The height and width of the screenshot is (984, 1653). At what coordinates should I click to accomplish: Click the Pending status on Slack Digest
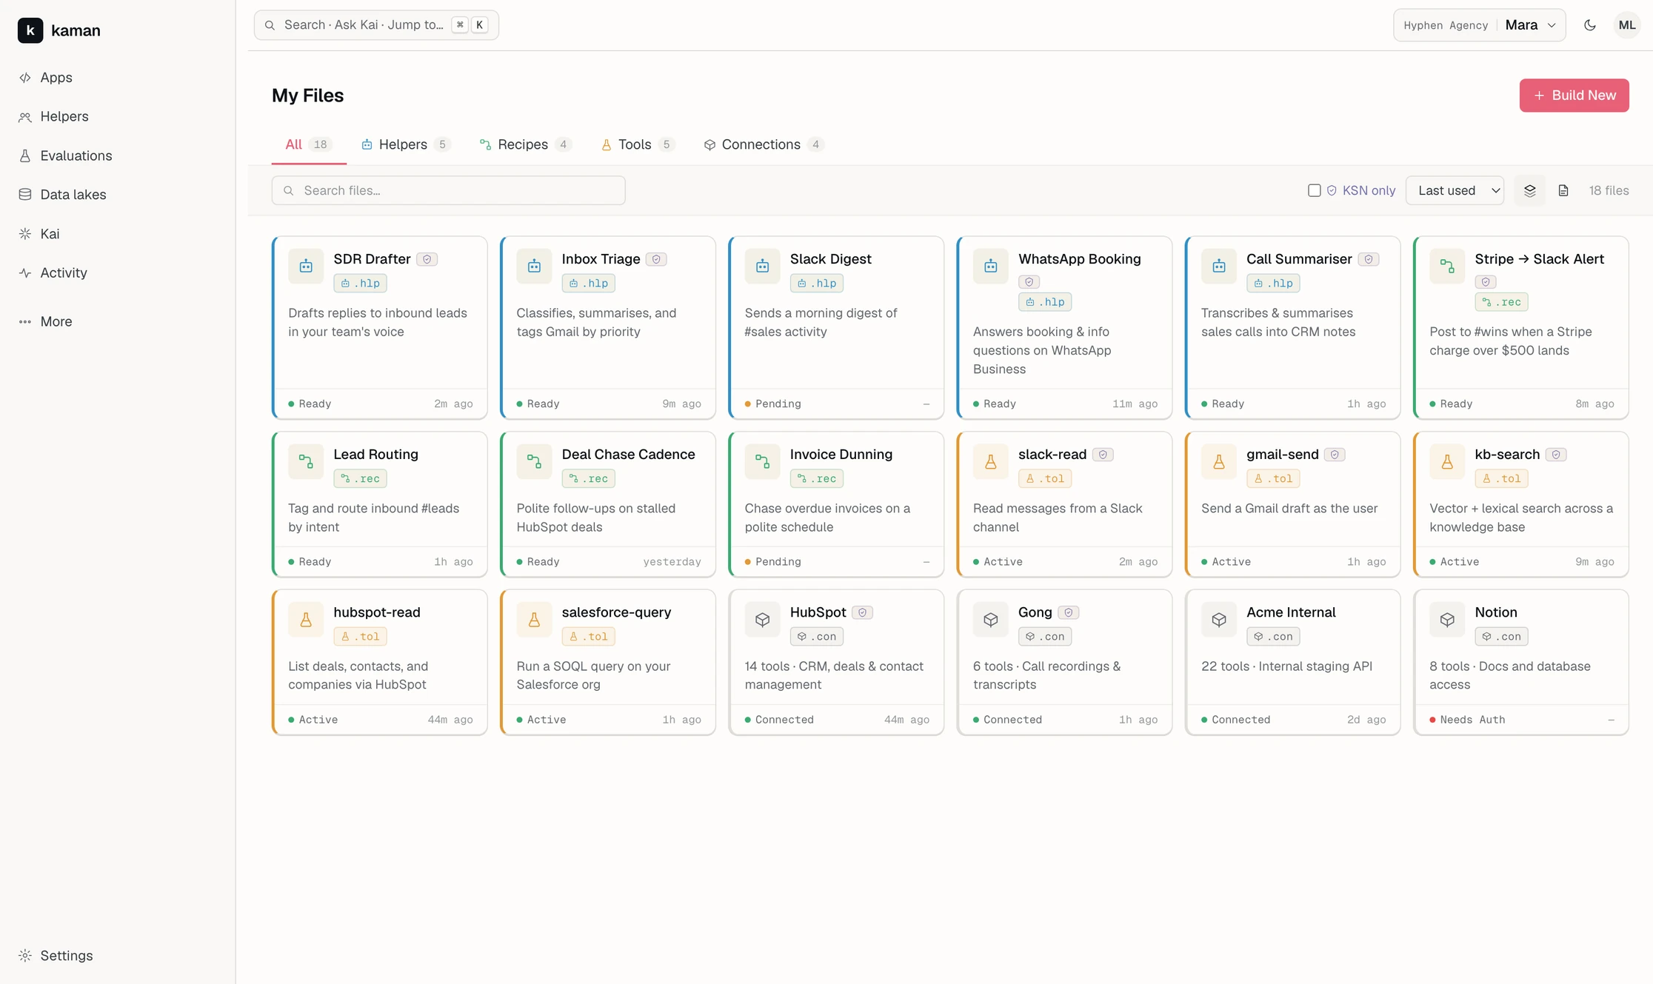[772, 404]
